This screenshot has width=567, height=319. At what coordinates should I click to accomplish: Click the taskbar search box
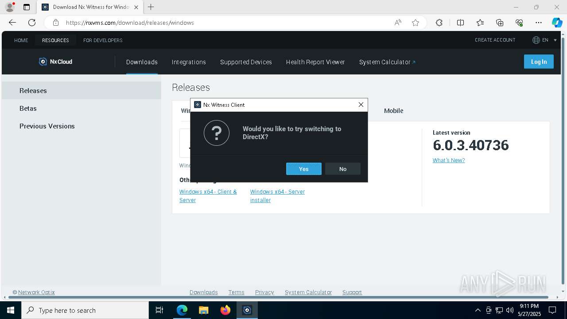(x=85, y=310)
